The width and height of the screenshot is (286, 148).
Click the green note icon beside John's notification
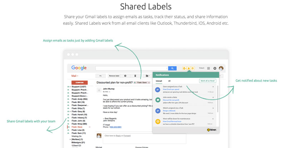coord(158,100)
